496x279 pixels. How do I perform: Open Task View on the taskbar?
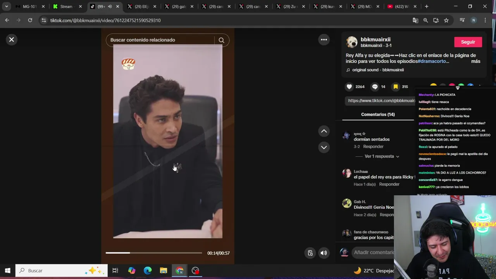tap(115, 270)
